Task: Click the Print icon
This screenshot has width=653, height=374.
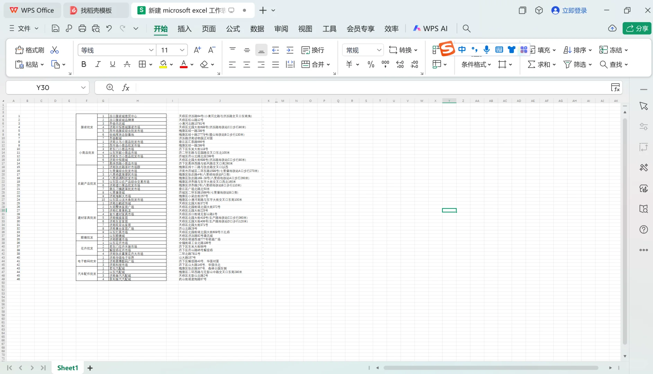Action: 82,28
